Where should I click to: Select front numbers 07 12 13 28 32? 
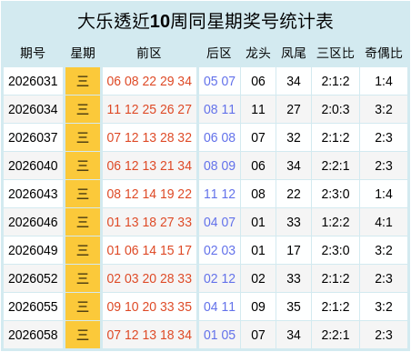click(149, 137)
